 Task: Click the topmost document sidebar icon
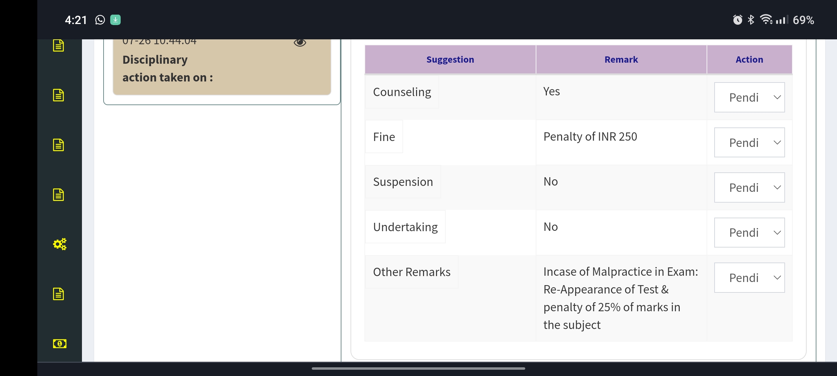[x=58, y=46]
